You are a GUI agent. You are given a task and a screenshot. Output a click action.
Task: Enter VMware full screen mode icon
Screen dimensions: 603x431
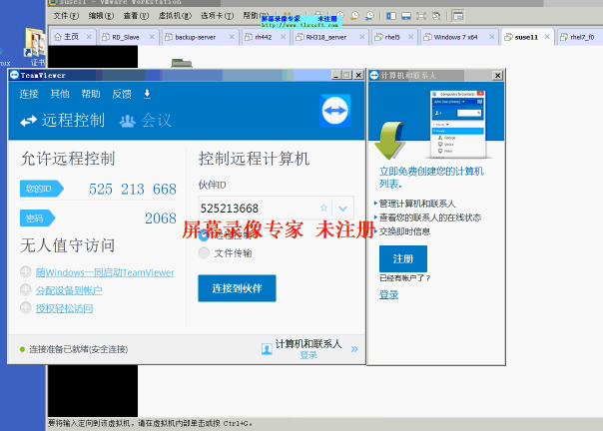click(421, 16)
